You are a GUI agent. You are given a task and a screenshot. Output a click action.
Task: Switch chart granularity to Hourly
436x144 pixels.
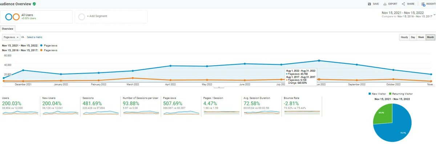pyautogui.click(x=404, y=37)
